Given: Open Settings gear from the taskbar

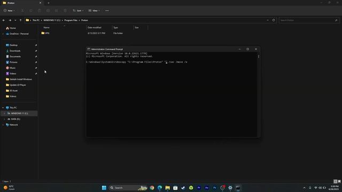Looking at the screenshot, I should pos(230,188).
